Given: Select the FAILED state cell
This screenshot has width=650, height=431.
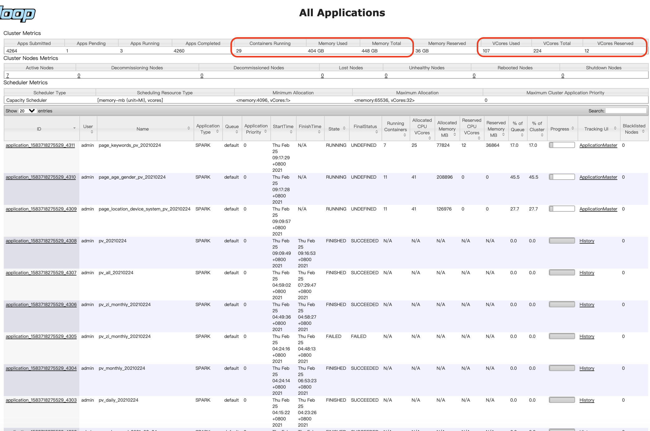Looking at the screenshot, I should pyautogui.click(x=333, y=336).
